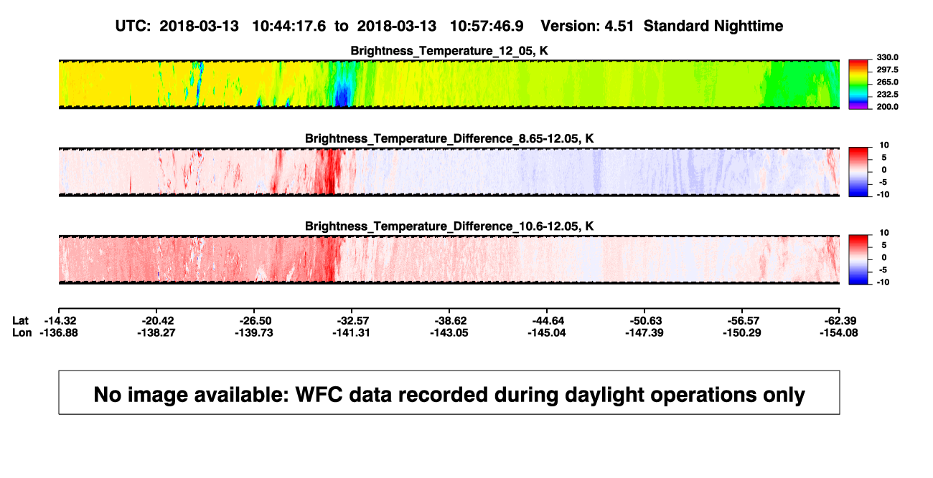Click the latitude value -56.57
The width and height of the screenshot is (933, 478).
tap(742, 320)
